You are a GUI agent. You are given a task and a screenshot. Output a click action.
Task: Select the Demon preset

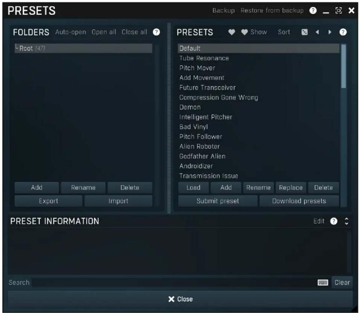coord(259,107)
